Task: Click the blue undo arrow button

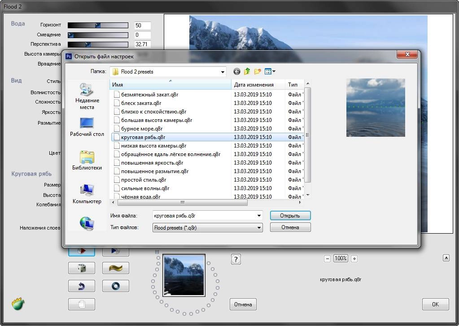Action: pyautogui.click(x=82, y=286)
